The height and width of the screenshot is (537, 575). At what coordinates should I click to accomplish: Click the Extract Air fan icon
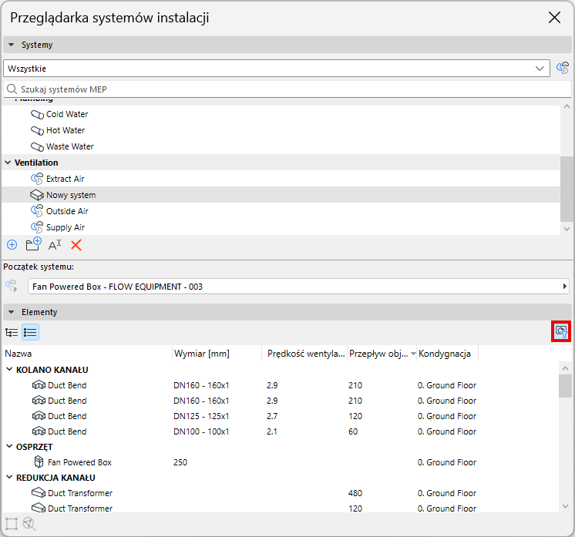click(x=37, y=179)
